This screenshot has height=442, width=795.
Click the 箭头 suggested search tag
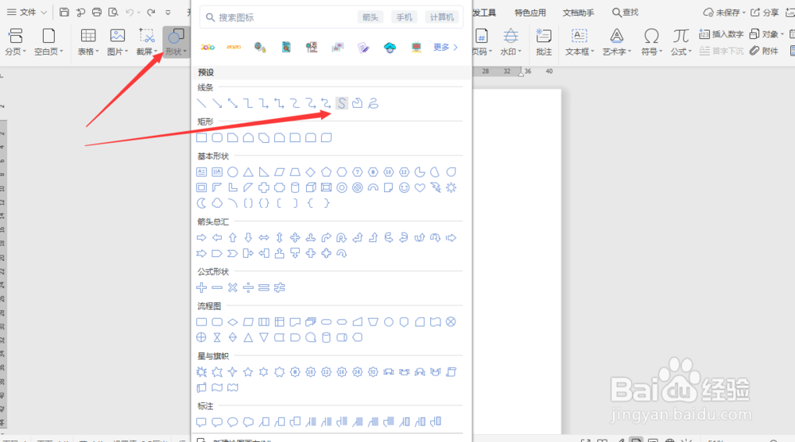pos(370,17)
